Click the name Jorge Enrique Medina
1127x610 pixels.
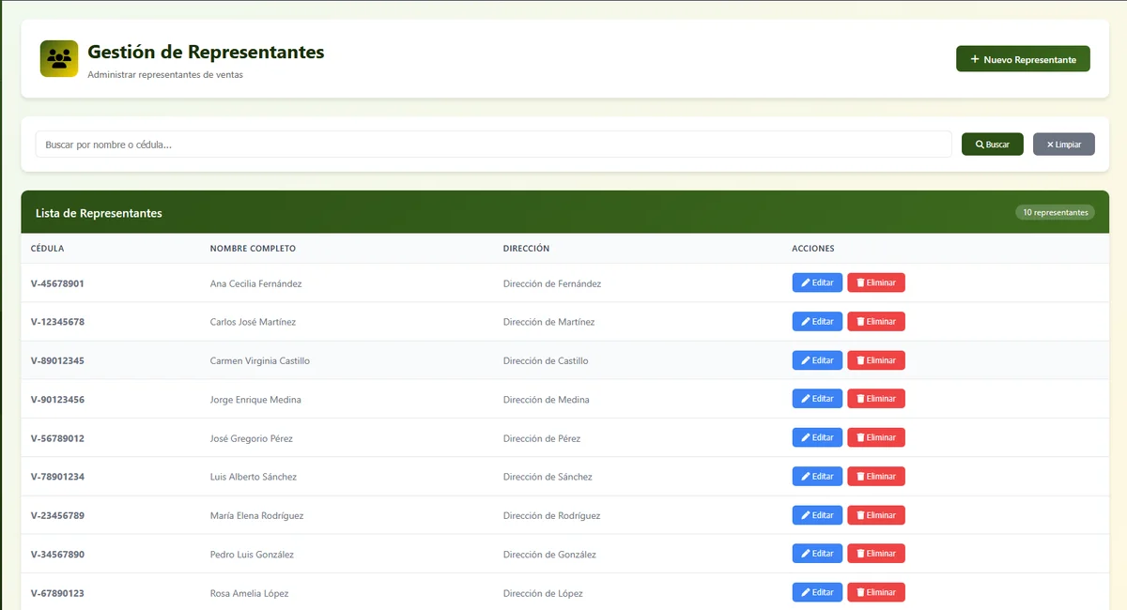255,400
